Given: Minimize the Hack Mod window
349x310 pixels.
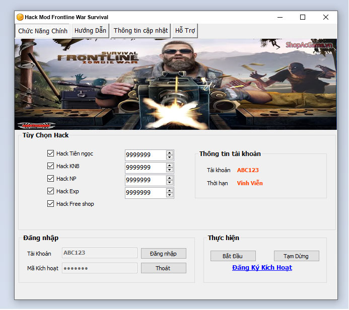Looking at the screenshot, I should point(280,17).
